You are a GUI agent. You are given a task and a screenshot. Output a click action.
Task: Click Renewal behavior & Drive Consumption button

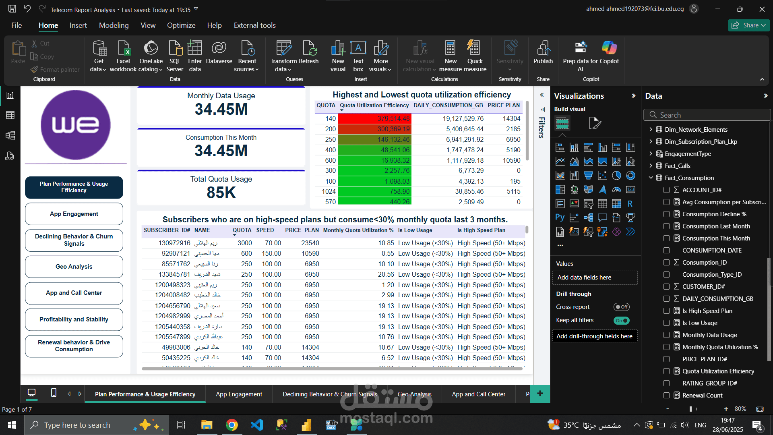[x=74, y=346]
